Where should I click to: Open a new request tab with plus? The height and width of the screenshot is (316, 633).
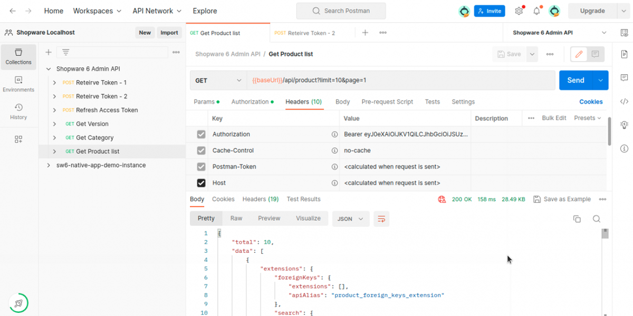pyautogui.click(x=365, y=33)
